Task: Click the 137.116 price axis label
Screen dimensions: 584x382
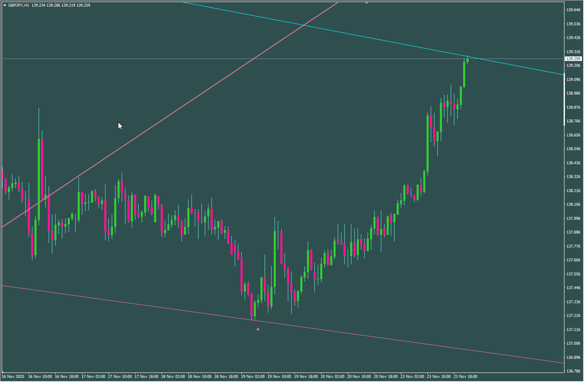Action: click(x=573, y=330)
